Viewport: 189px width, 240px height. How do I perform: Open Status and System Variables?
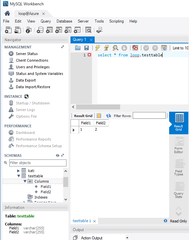39,74
